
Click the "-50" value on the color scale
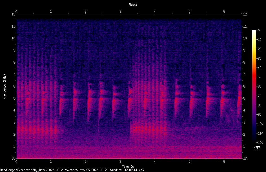pyautogui.click(x=259, y=77)
